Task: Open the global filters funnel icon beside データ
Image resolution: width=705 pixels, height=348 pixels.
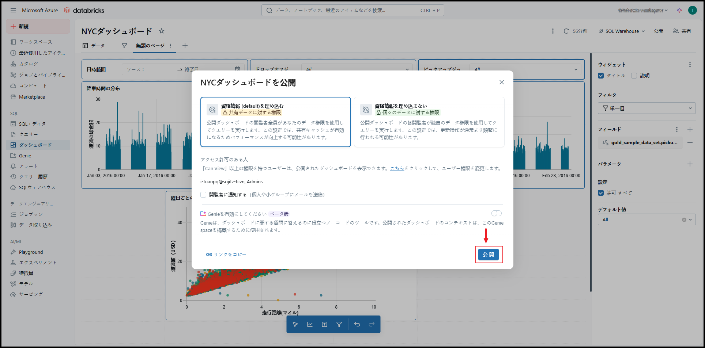Action: pyautogui.click(x=124, y=46)
